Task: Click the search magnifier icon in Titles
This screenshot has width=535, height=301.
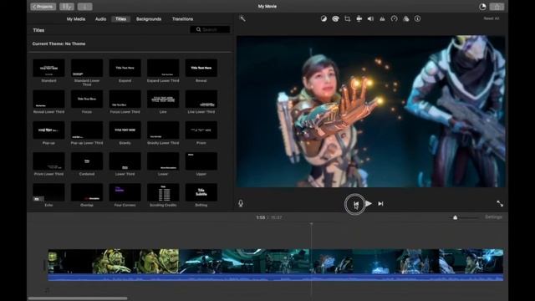Action: pos(198,30)
